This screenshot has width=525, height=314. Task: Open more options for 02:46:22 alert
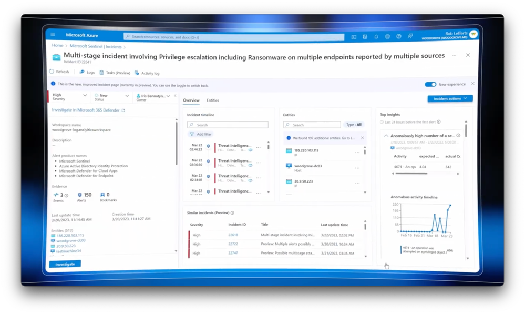pyautogui.click(x=259, y=147)
